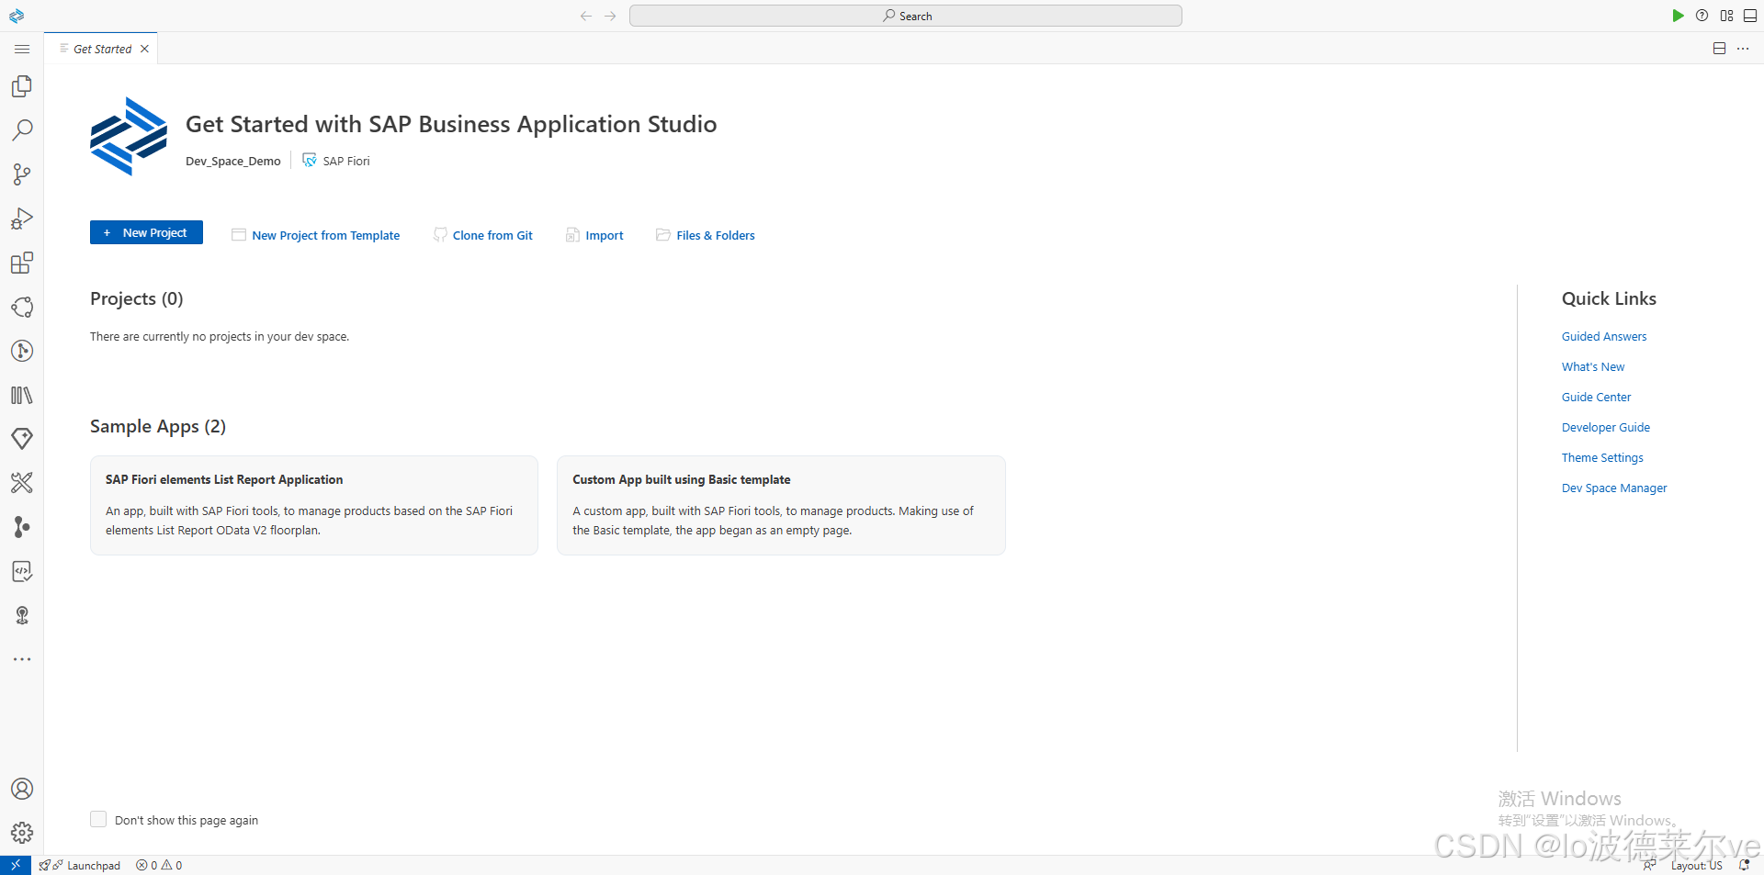Open the map pin sidebar icon
Viewport: 1764px width, 875px height.
(x=22, y=615)
